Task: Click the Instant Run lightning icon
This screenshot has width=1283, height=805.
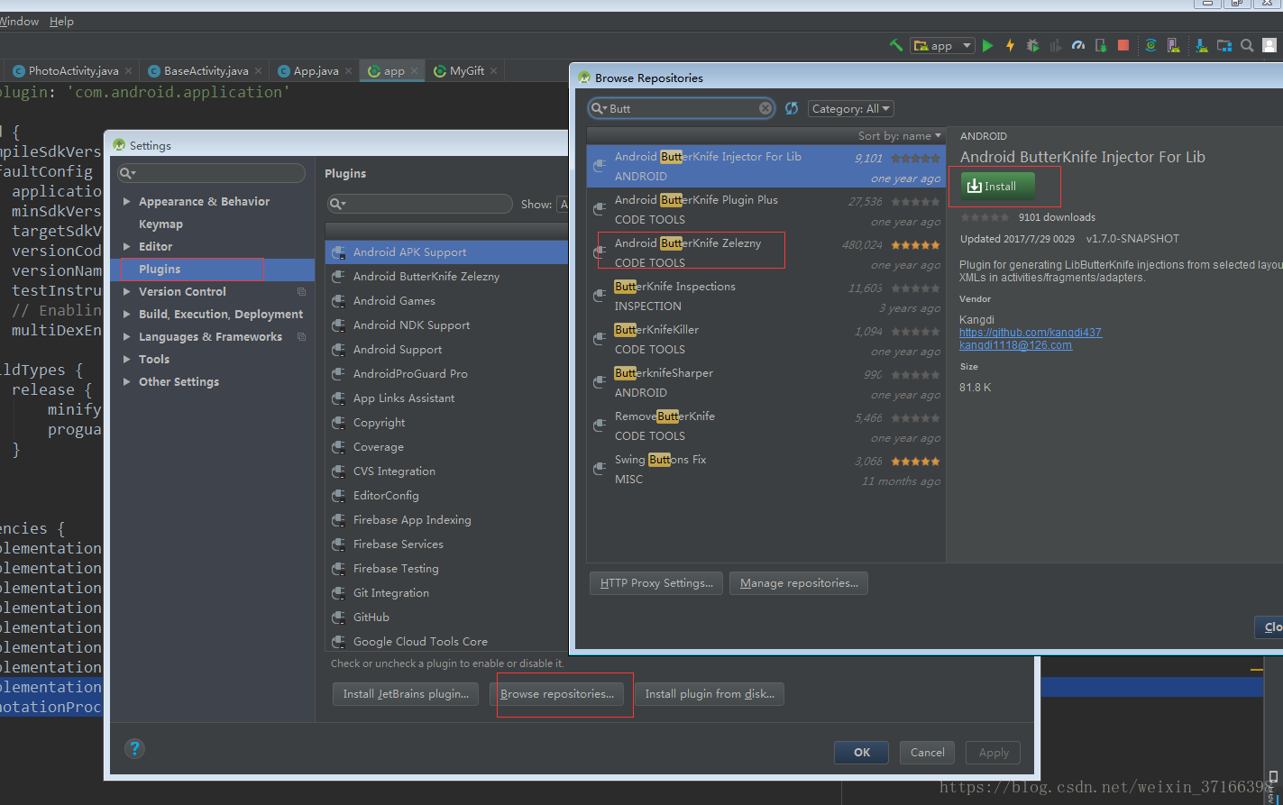Action: pos(1010,44)
